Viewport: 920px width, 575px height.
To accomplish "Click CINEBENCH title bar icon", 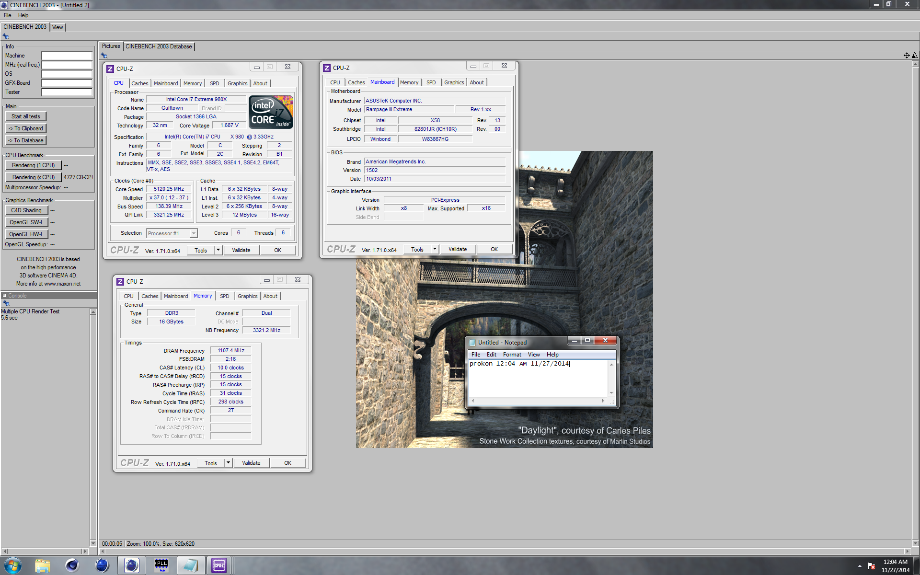I will (4, 5).
